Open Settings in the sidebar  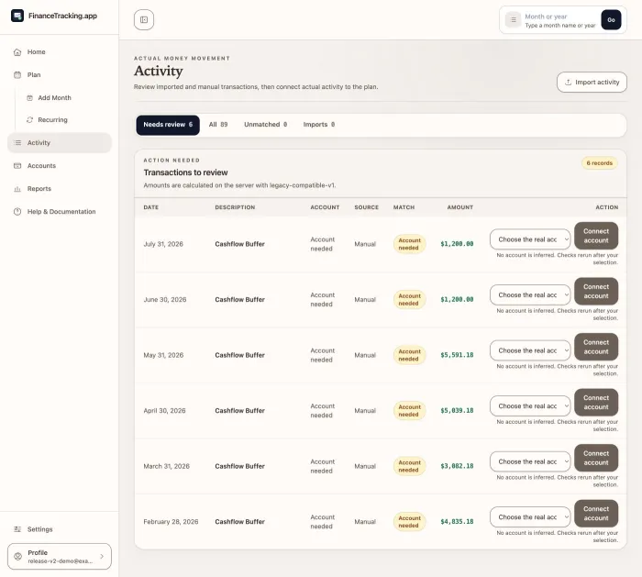[x=60, y=529]
